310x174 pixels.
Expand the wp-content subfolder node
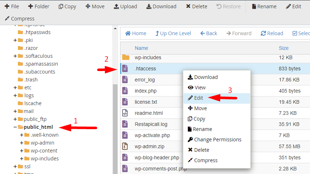[x=22, y=151]
